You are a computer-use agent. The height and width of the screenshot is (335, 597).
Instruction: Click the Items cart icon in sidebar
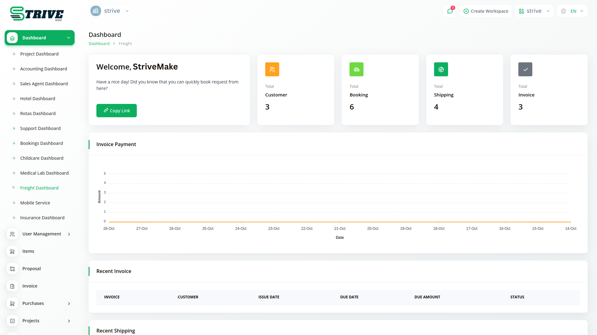12,251
